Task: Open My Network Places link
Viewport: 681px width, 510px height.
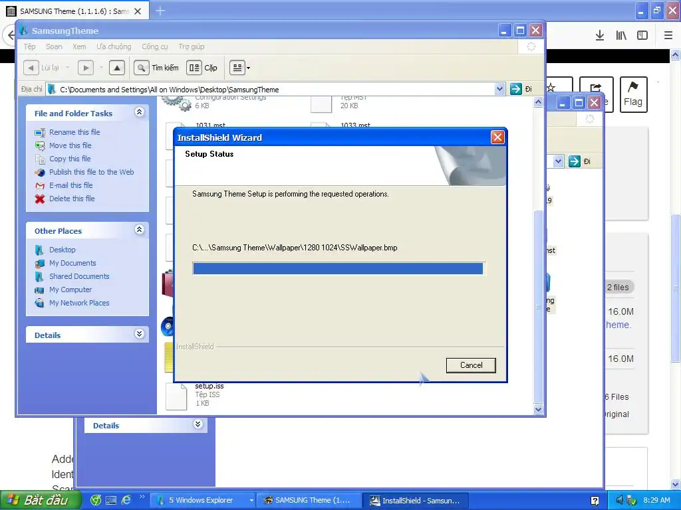Action: tap(79, 303)
